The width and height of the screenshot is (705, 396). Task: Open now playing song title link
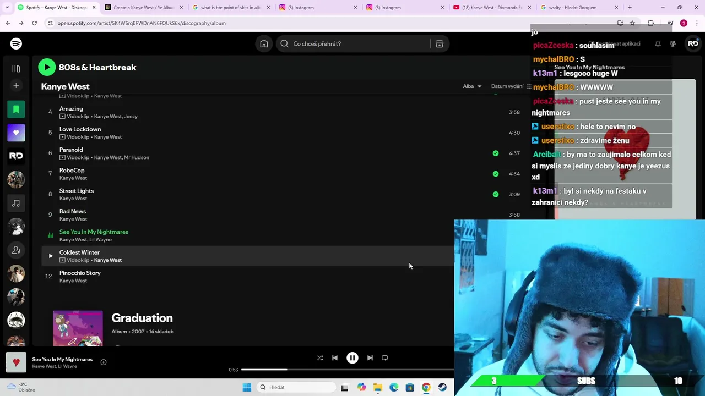62,360
